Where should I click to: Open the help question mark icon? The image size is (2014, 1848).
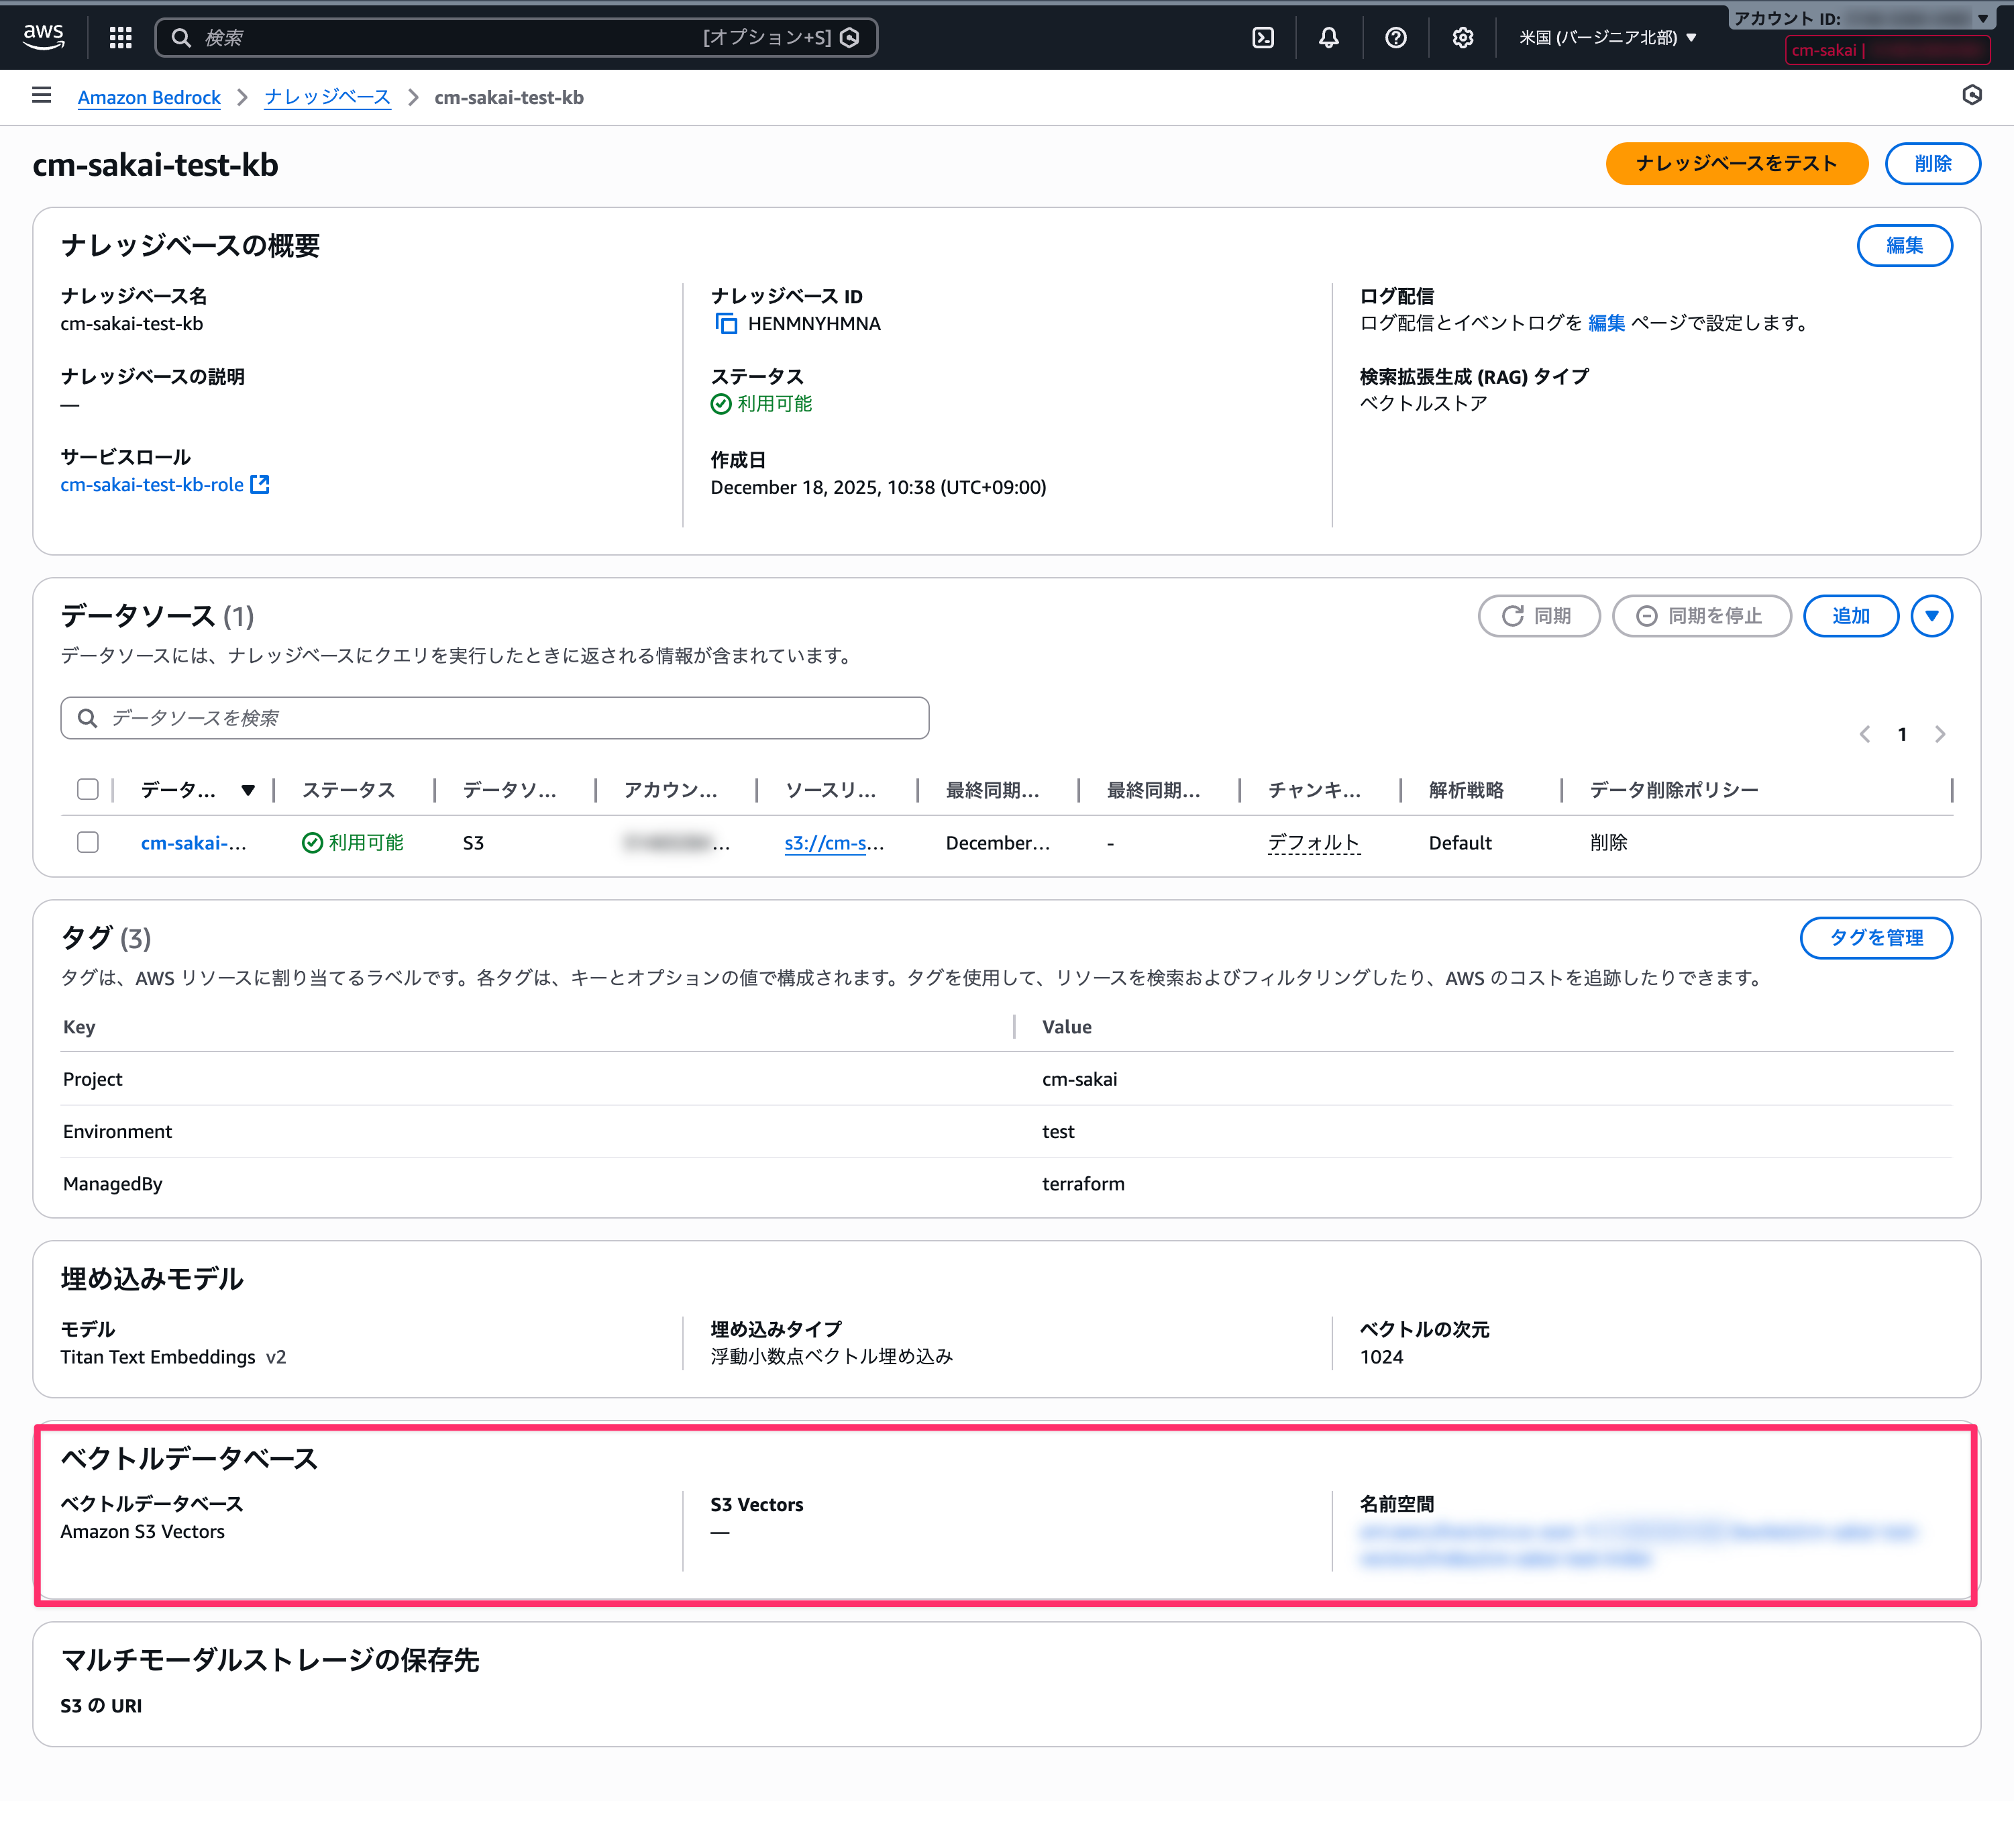[x=1395, y=37]
